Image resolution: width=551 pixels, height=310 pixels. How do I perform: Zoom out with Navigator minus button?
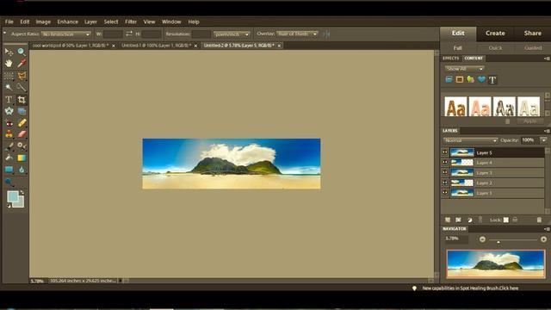pos(482,239)
